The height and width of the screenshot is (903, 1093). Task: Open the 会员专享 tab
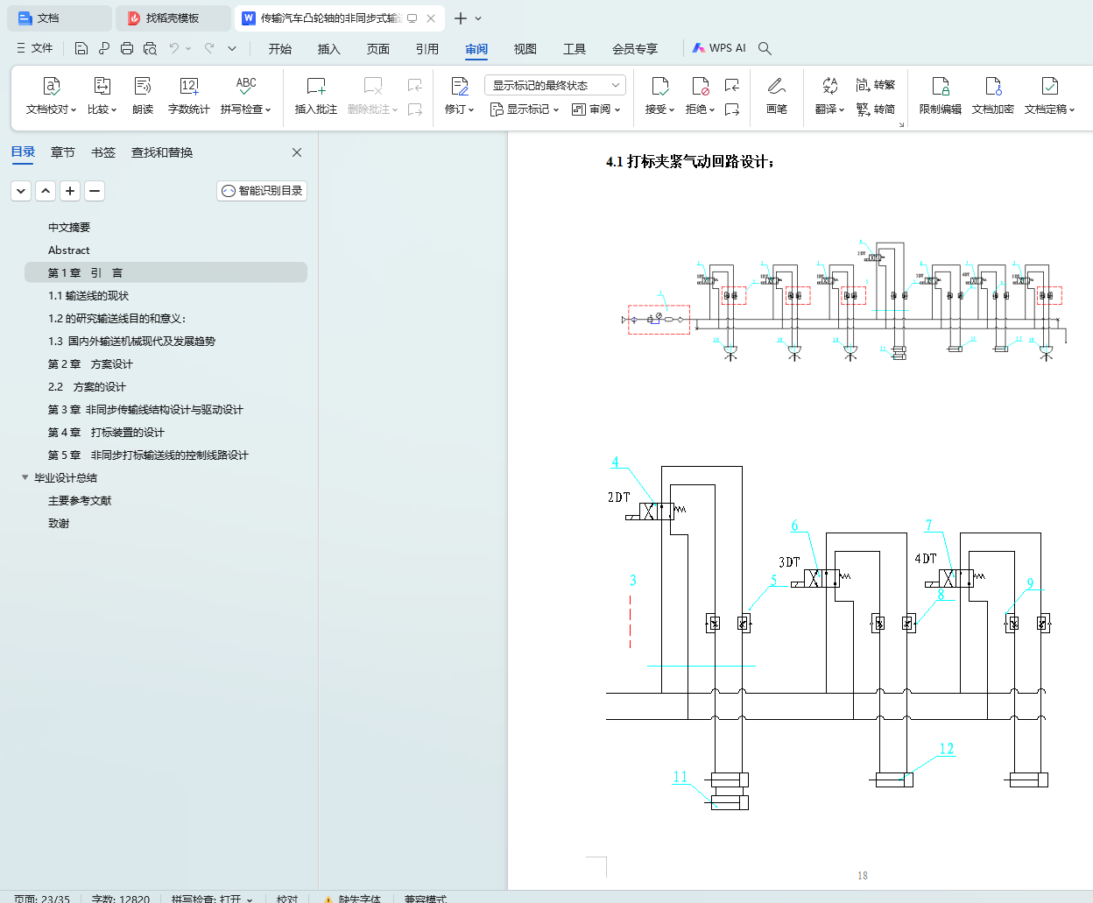pyautogui.click(x=635, y=48)
